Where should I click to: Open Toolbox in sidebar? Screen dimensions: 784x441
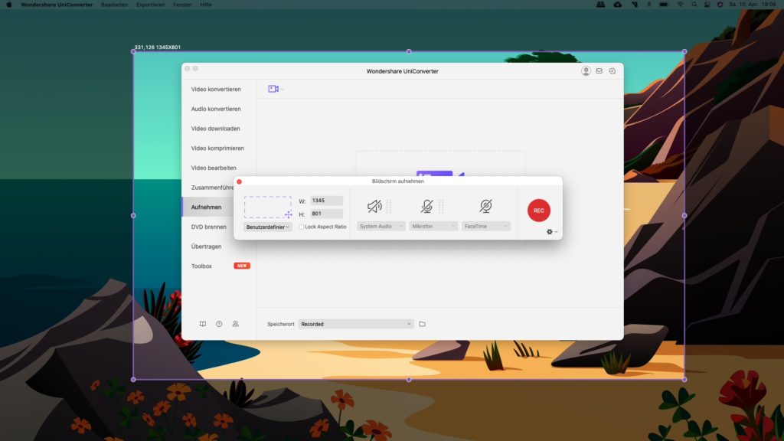pos(201,266)
